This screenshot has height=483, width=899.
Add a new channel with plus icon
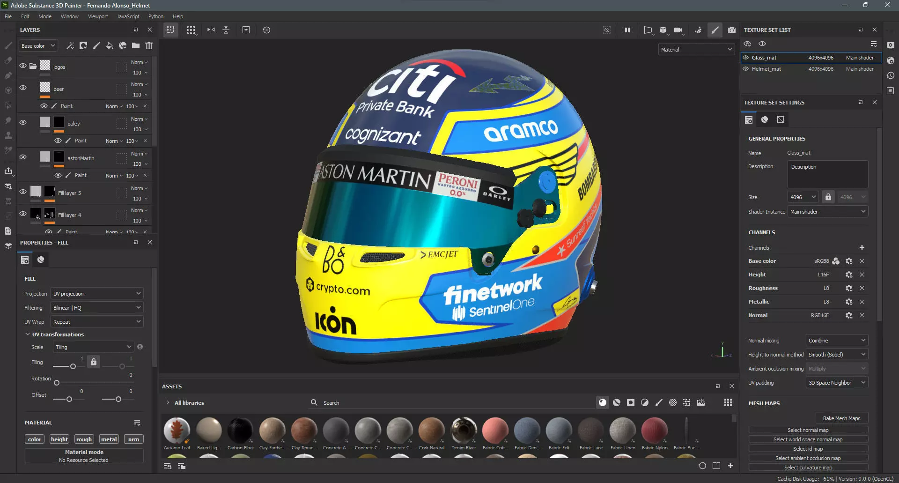[x=862, y=247]
